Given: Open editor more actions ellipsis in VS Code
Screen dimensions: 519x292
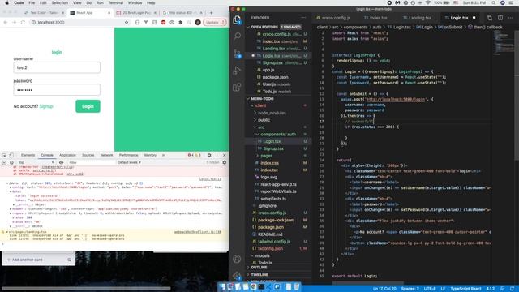Looking at the screenshot, I should (x=511, y=18).
